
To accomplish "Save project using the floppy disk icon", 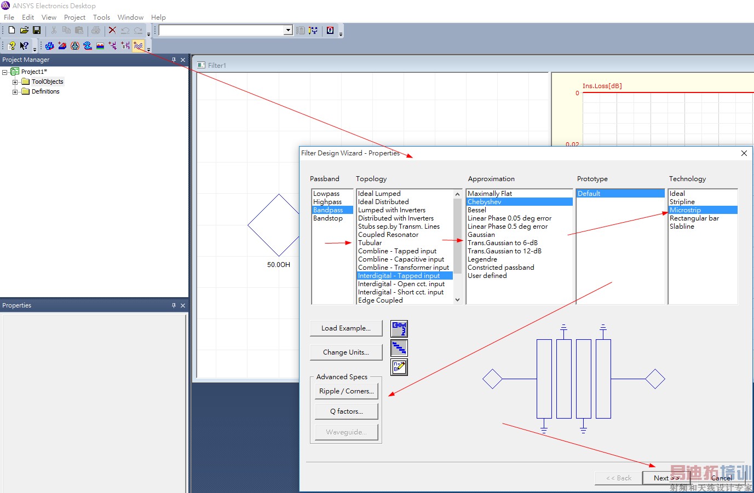I will [x=37, y=30].
